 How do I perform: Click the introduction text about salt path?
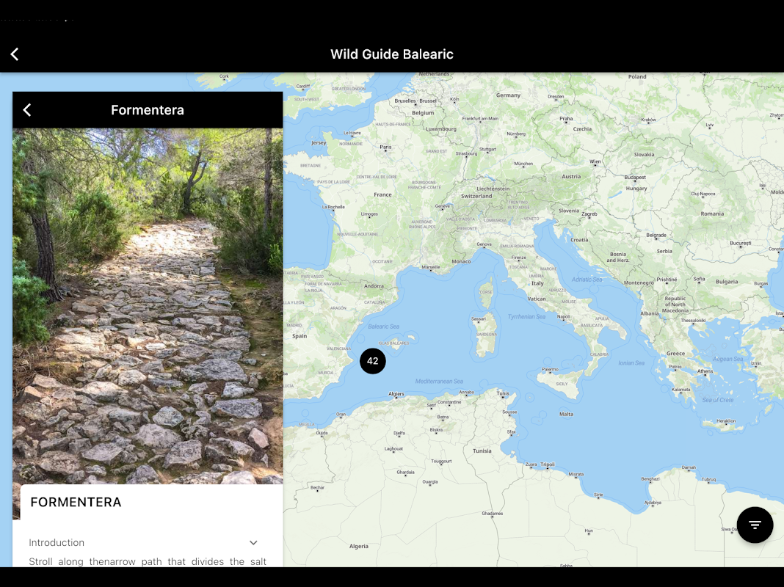pos(148,561)
